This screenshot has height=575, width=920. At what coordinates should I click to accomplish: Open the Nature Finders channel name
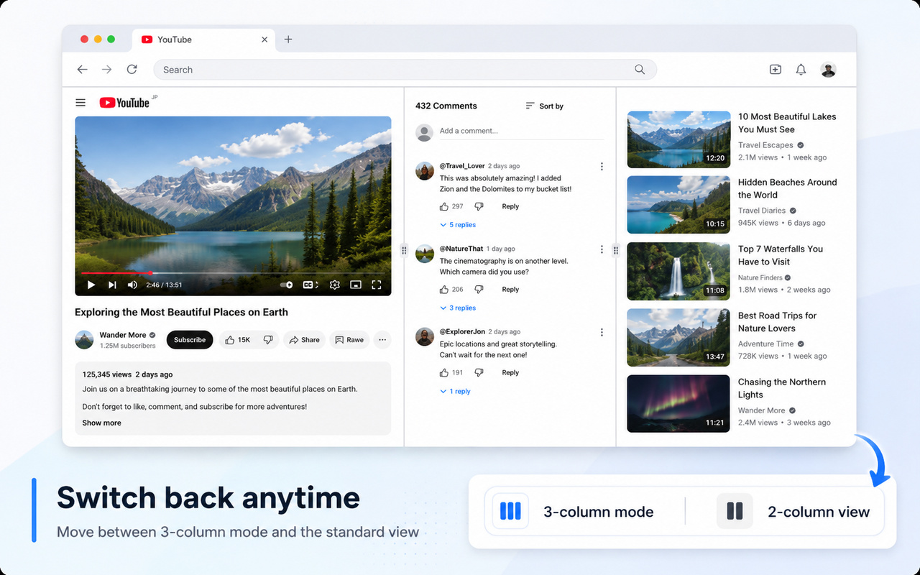[x=760, y=277]
